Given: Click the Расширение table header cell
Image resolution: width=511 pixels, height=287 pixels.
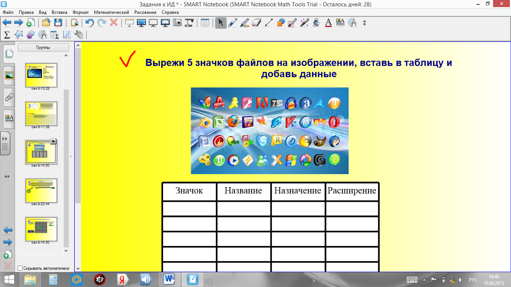Looking at the screenshot, I should point(352,191).
